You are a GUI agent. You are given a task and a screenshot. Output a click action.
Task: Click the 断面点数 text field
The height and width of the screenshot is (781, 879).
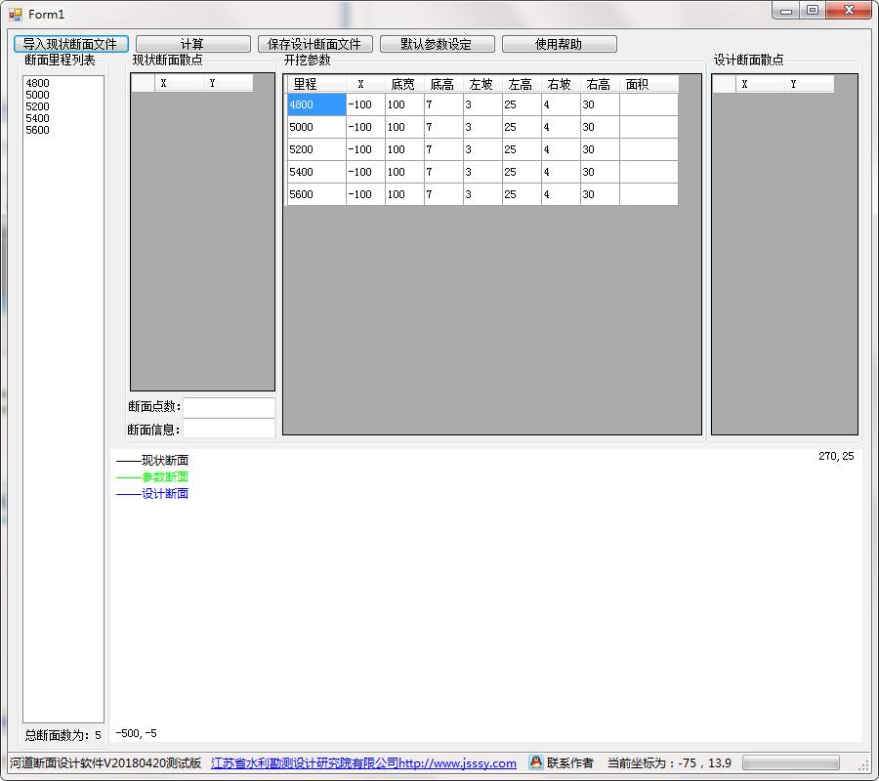coord(229,407)
